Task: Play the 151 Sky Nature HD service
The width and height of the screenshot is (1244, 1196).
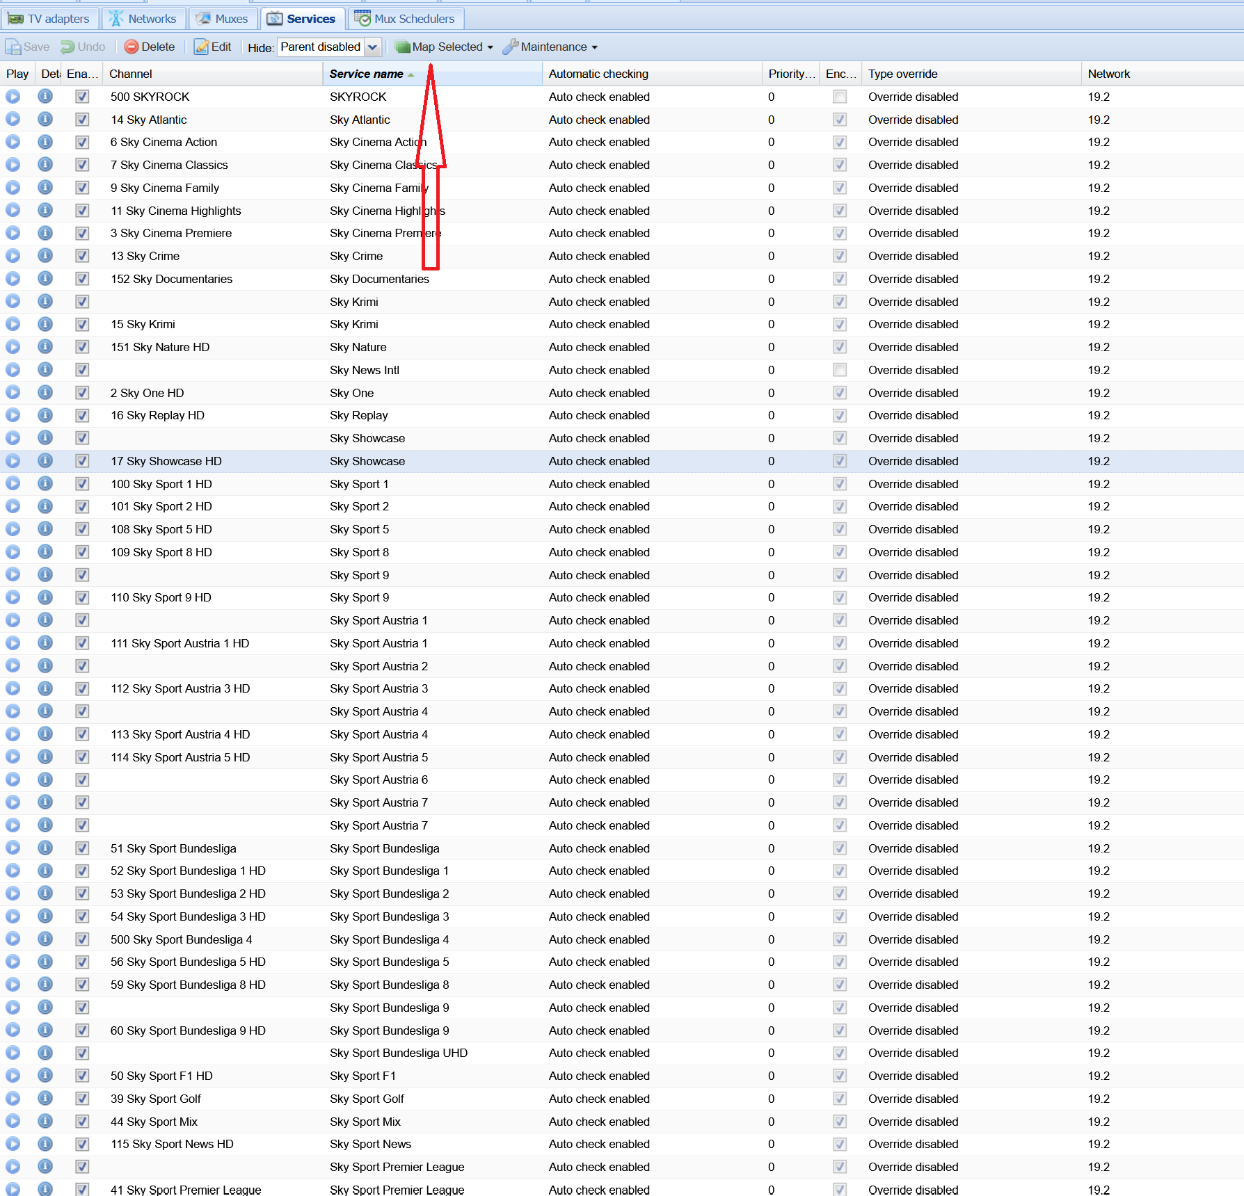Action: coord(13,347)
